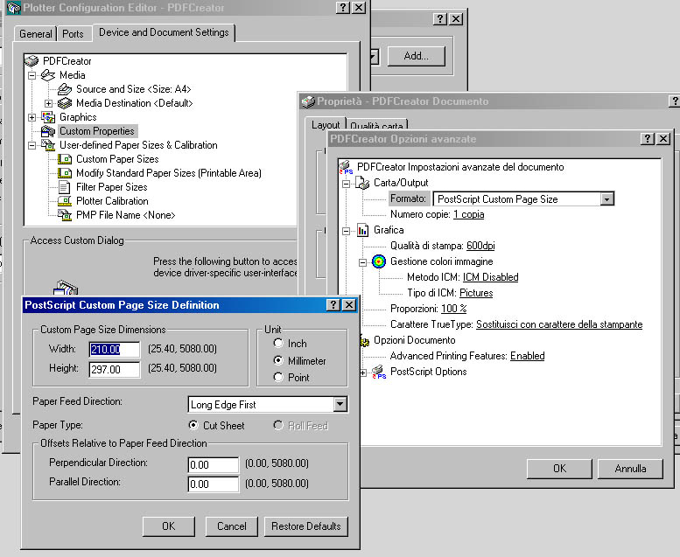Click help button in PostScript Custom Page Size dialog
680x557 pixels.
tap(333, 304)
